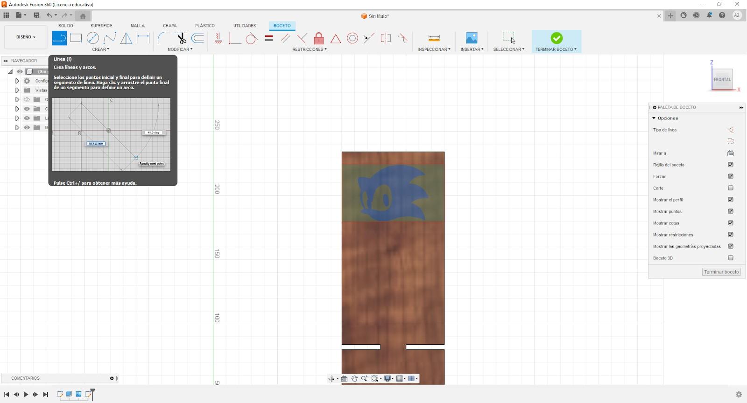Viewport: 747px width, 403px height.
Task: Open the notifications bell icon
Action: [709, 15]
